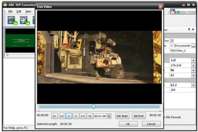Confirm trim with OK button
198x132 pixels.
(x=128, y=124)
